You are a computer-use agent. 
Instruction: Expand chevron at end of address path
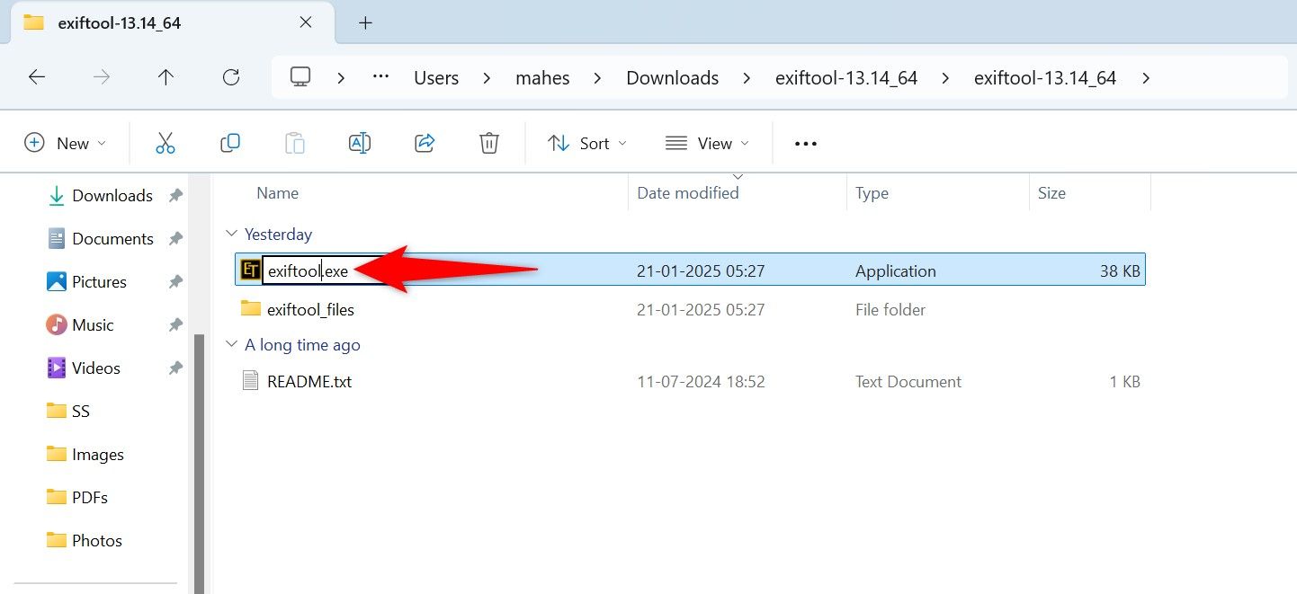[1145, 78]
